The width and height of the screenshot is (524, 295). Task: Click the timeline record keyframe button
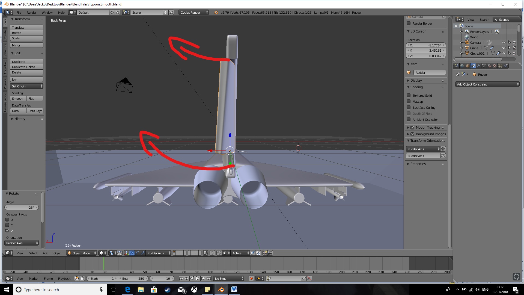tap(251, 278)
